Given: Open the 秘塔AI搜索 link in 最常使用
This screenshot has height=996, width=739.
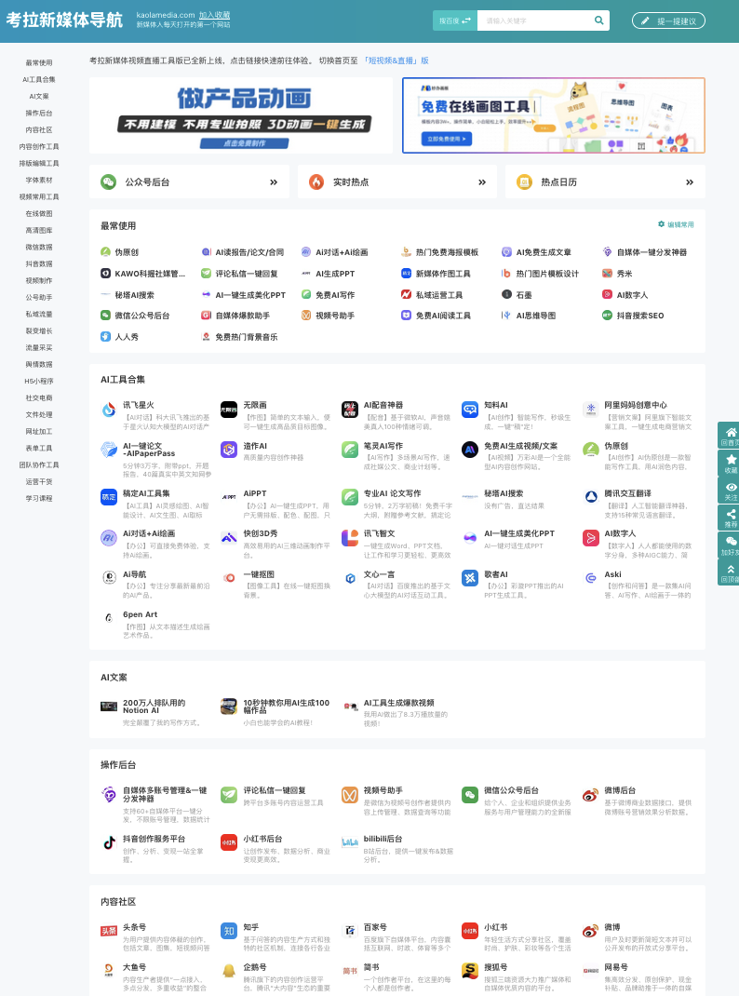Looking at the screenshot, I should point(128,295).
